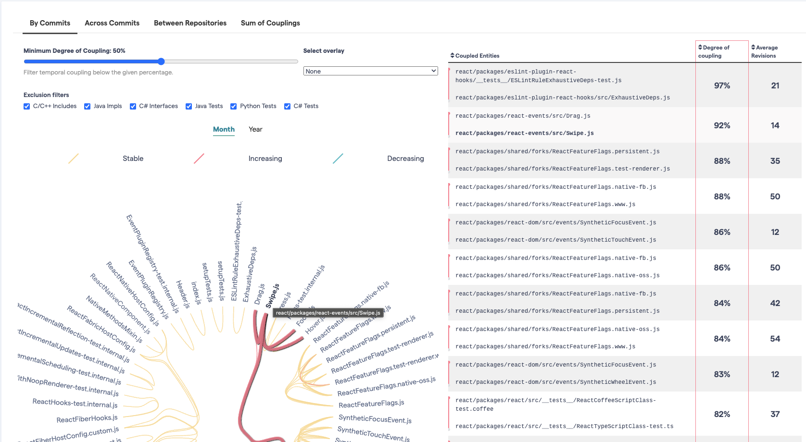The width and height of the screenshot is (806, 442).
Task: Disable the C# Tests filter
Action: (287, 106)
